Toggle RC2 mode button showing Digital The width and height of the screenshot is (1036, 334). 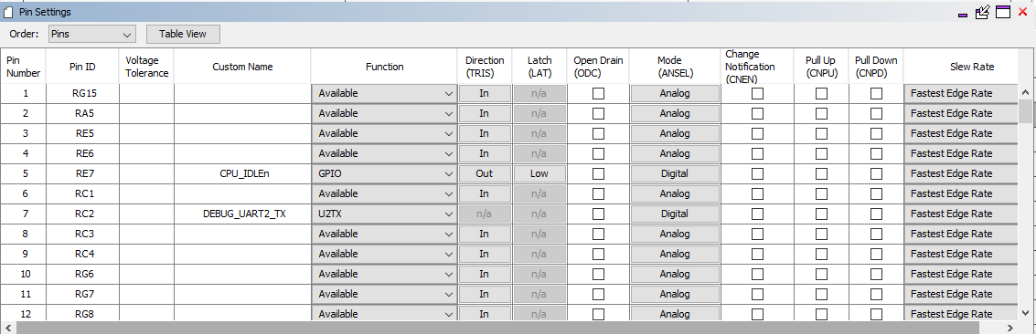[675, 214]
